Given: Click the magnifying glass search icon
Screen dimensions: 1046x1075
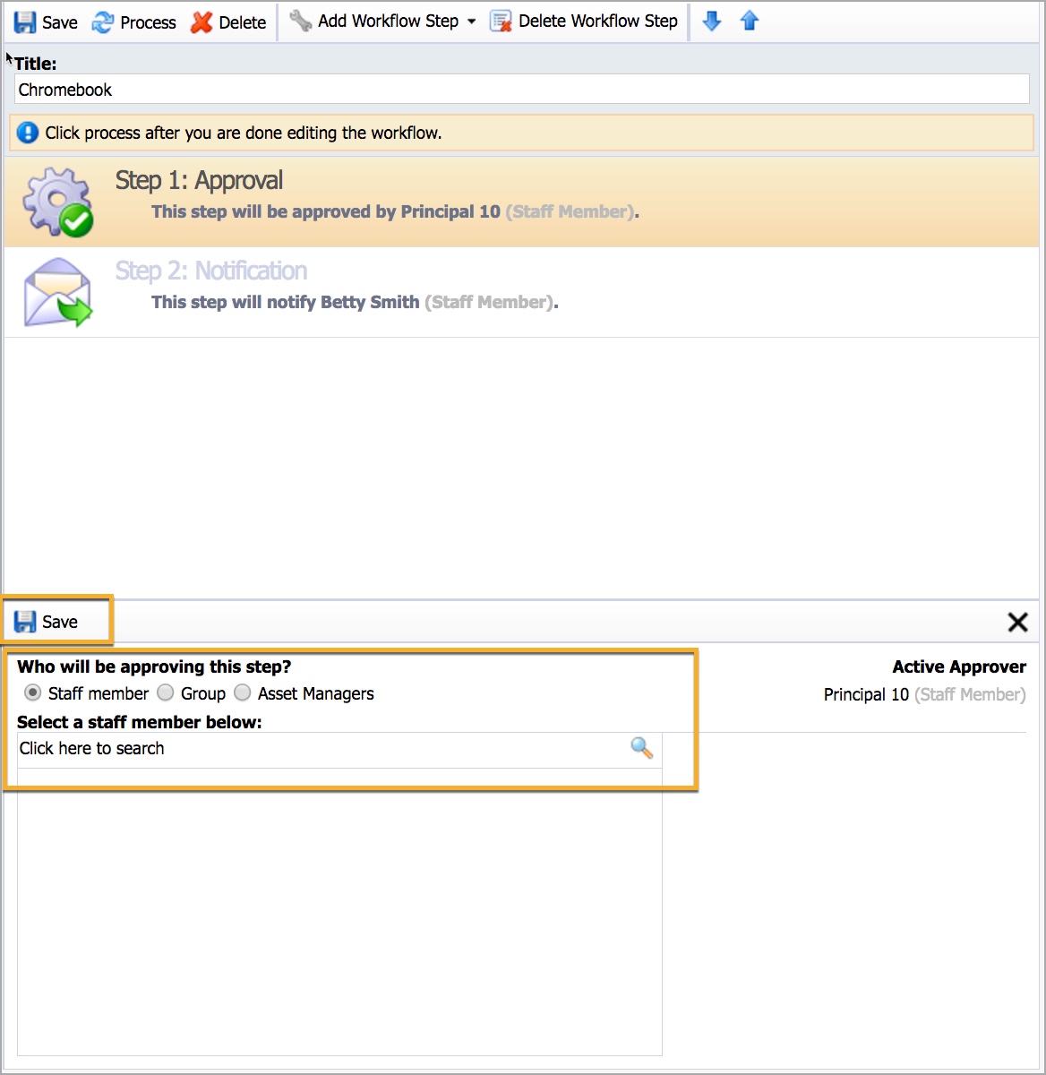Looking at the screenshot, I should pos(641,748).
